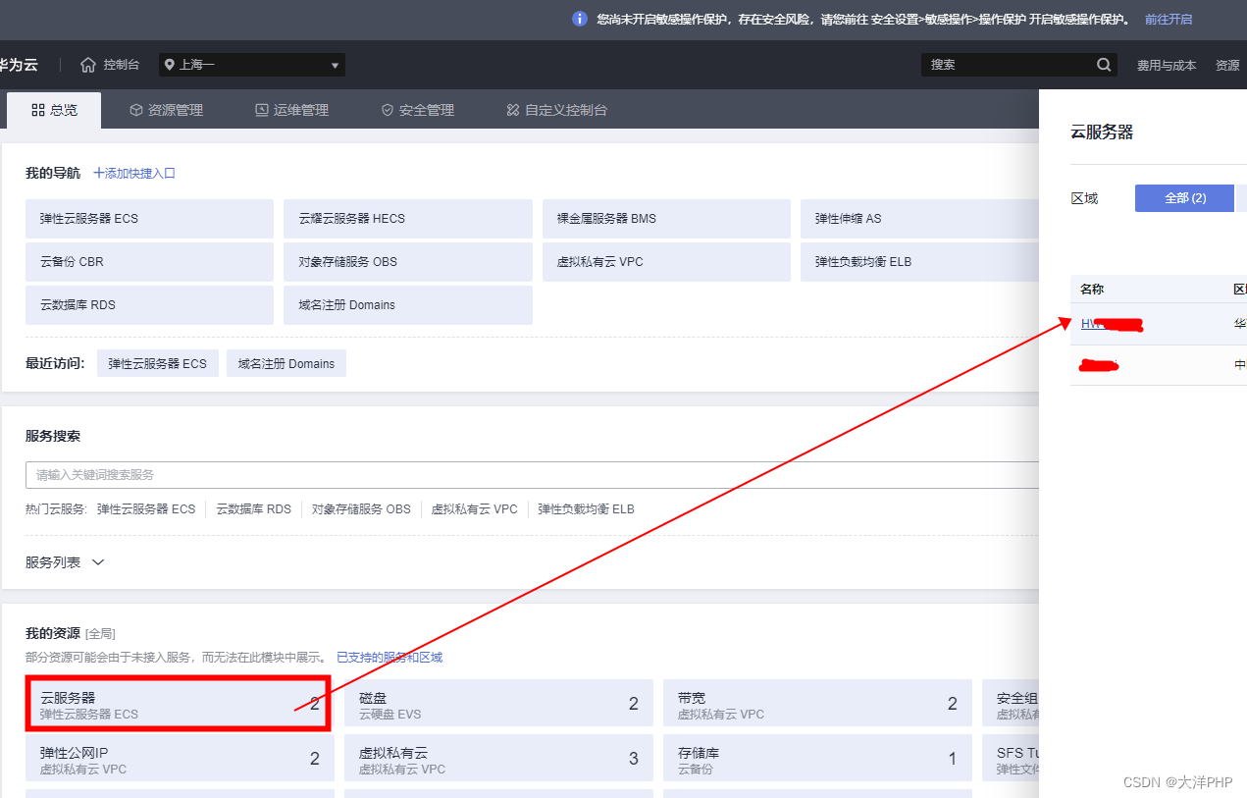Screen dimensions: 1247x798
Task: Select the 全部 (2) region filter
Action: point(1184,198)
